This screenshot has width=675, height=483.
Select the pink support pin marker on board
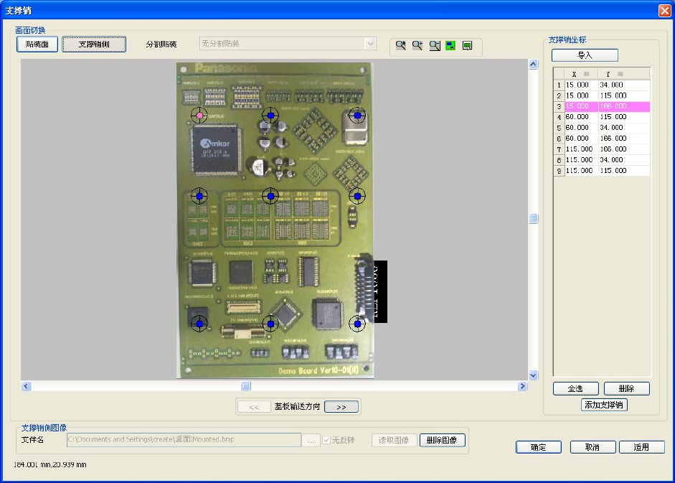tap(199, 115)
